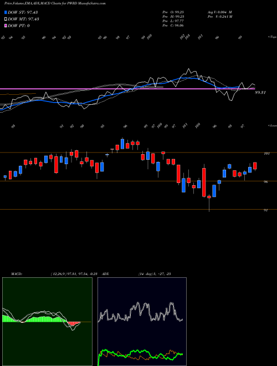Click the 'Pre H: 99.25' high value

(x=173, y=17)
